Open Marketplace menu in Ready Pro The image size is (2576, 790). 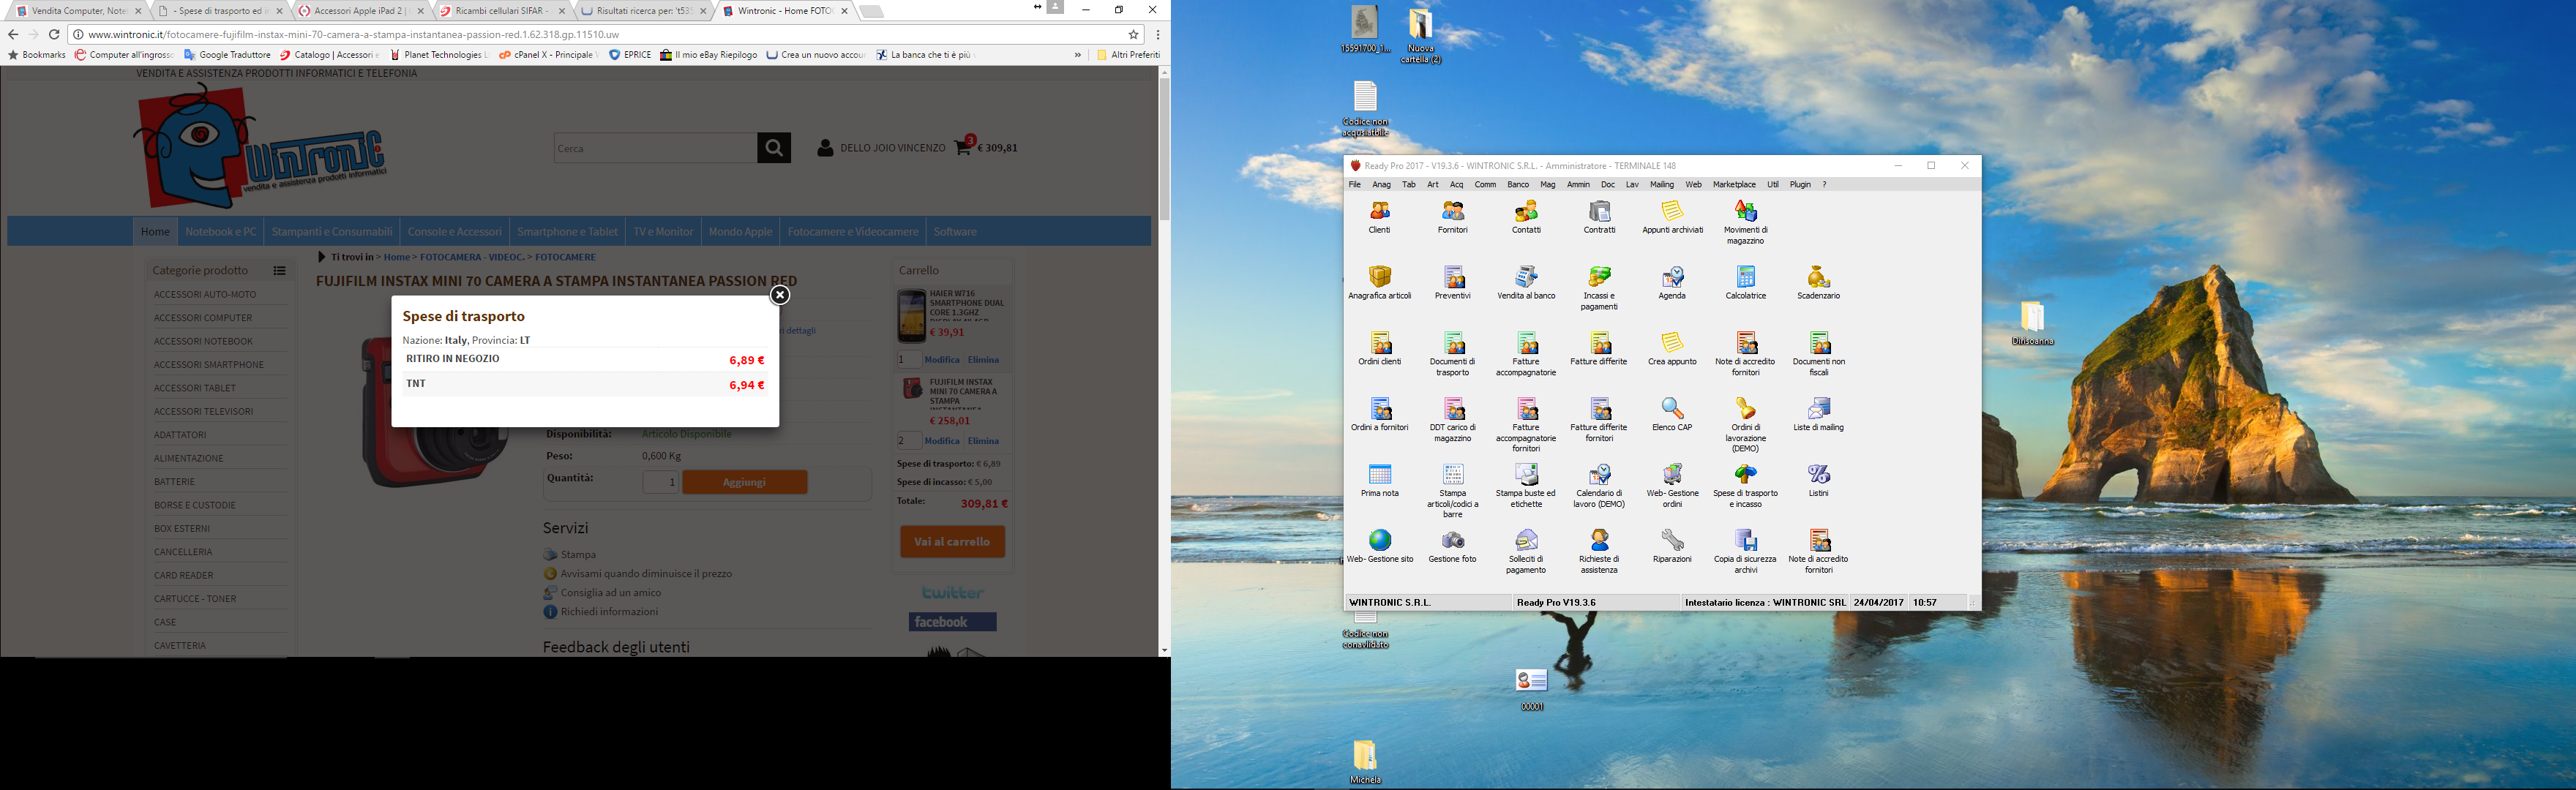coord(1734,184)
